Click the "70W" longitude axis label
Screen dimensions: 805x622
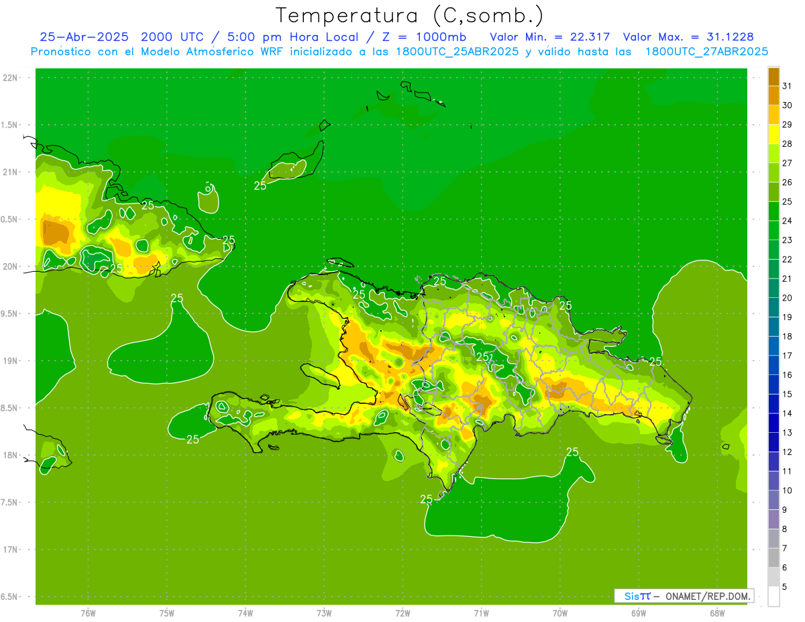coord(560,613)
